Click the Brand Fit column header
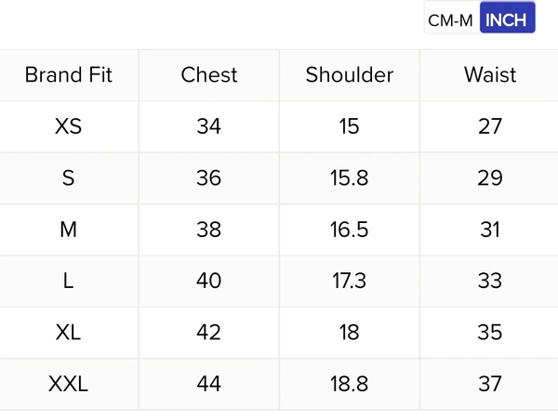 click(69, 75)
